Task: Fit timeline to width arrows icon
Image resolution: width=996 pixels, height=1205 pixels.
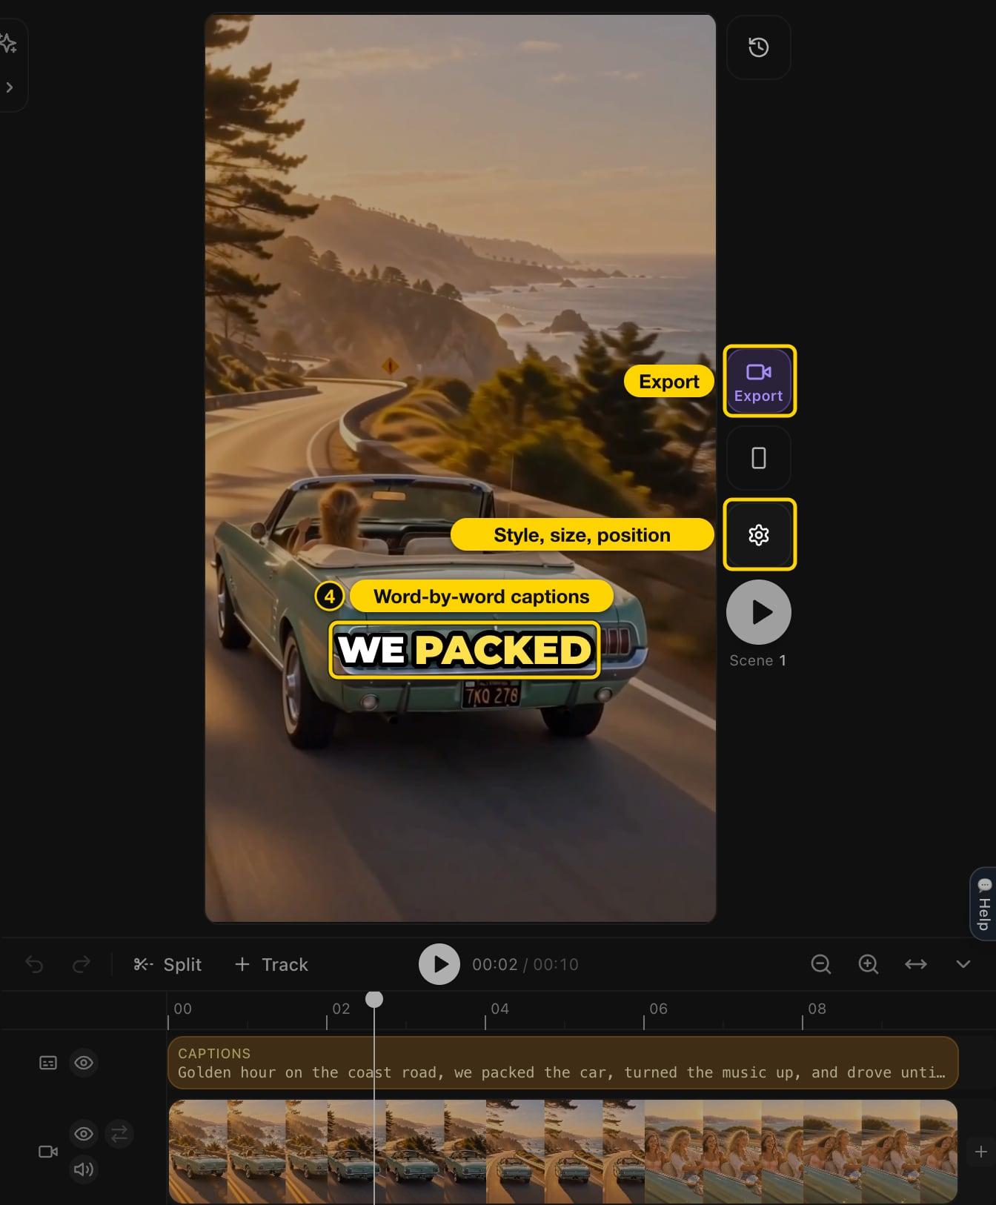Action: tap(915, 964)
